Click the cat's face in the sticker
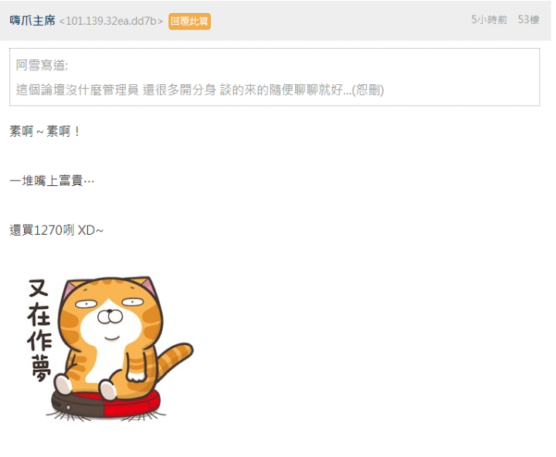 (x=110, y=312)
